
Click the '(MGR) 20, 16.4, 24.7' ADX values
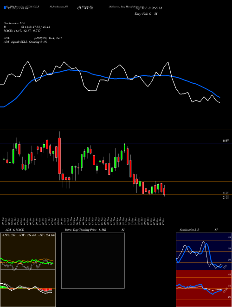click(48, 38)
